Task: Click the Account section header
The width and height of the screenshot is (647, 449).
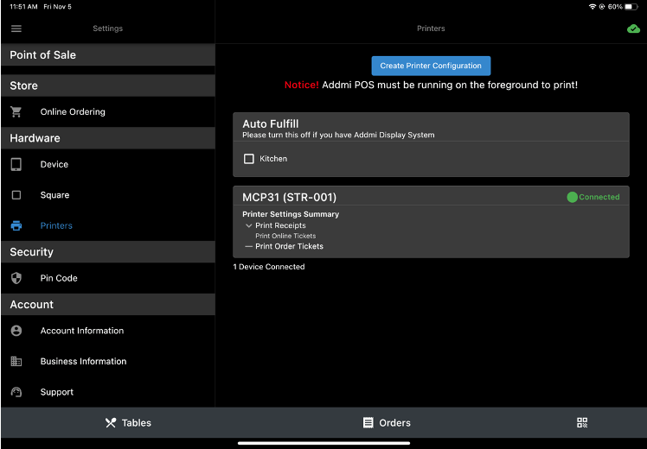Action: 108,305
